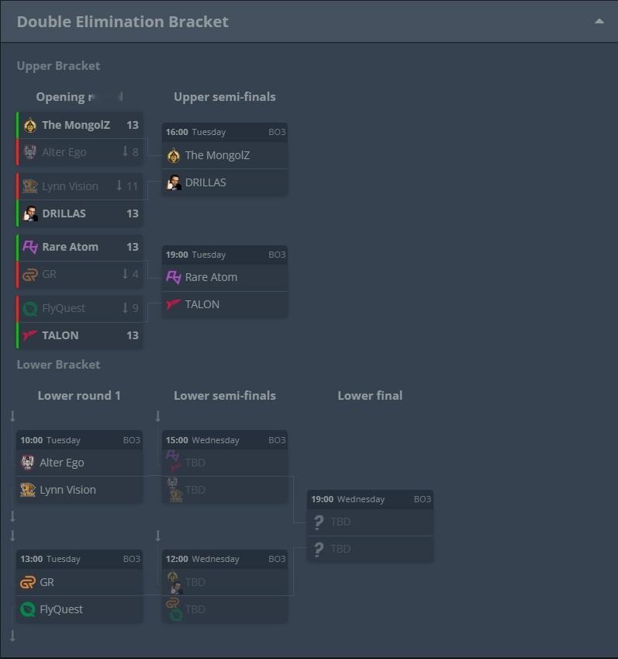618x659 pixels.
Task: Open Rare Atom team link in opening round
Action: tap(70, 247)
